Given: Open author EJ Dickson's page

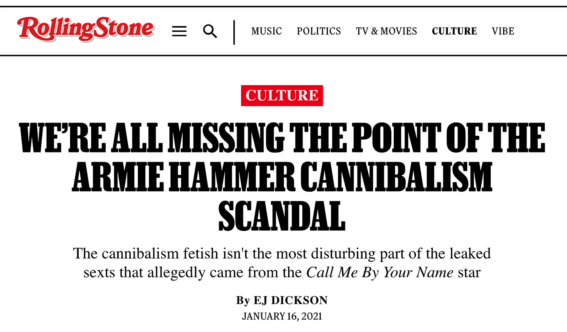Looking at the screenshot, I should click(x=291, y=300).
